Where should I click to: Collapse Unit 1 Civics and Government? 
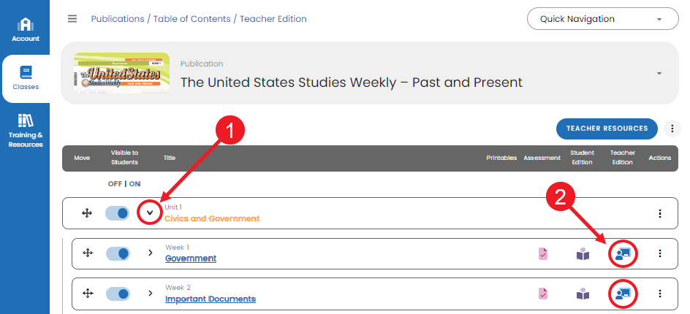(x=150, y=213)
